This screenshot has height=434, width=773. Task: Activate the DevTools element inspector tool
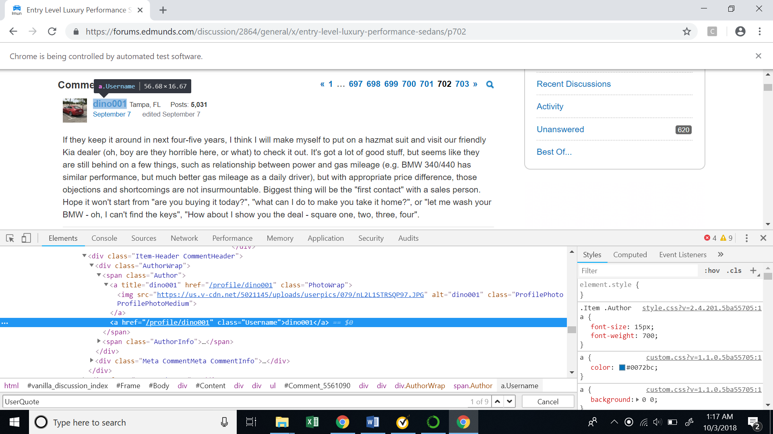pyautogui.click(x=10, y=238)
